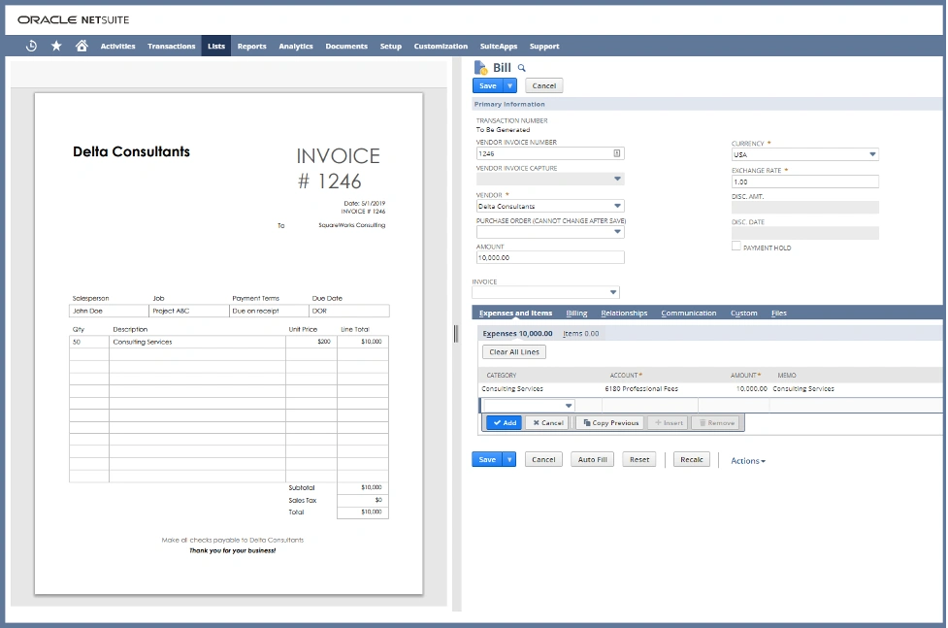
Task: Click the checkmark Add line button
Action: [503, 423]
